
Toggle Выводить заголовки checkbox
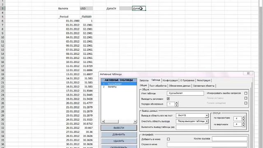pos(168,99)
